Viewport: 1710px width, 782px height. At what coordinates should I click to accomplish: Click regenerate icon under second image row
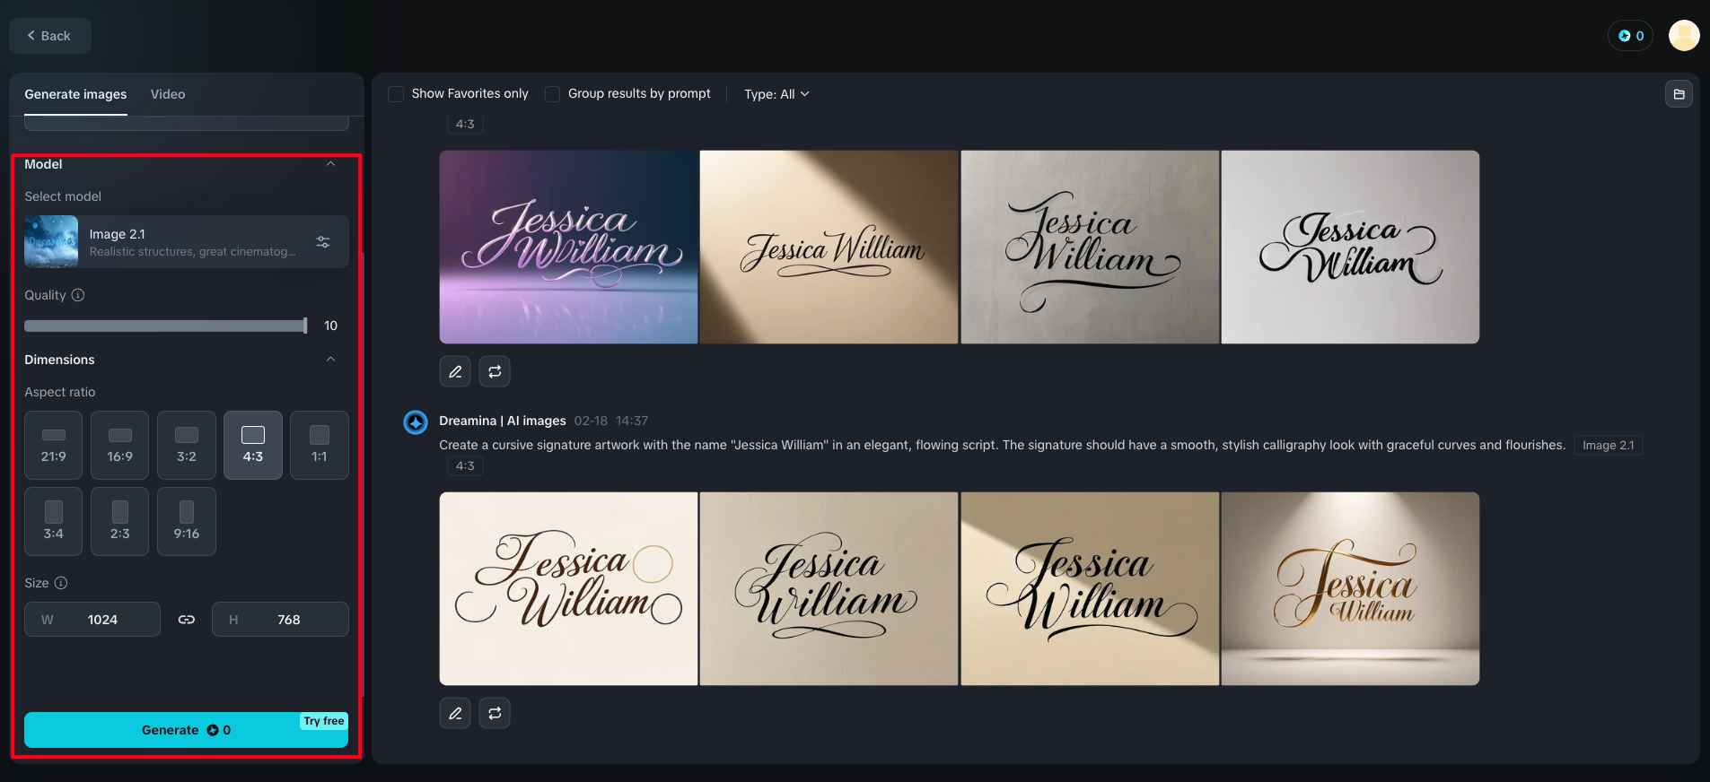pyautogui.click(x=495, y=713)
